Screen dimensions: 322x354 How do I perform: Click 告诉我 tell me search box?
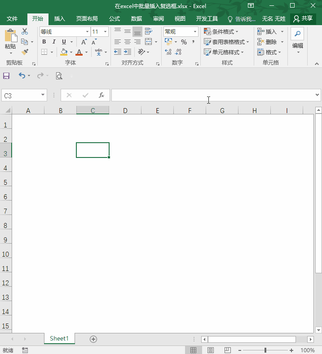(242, 19)
